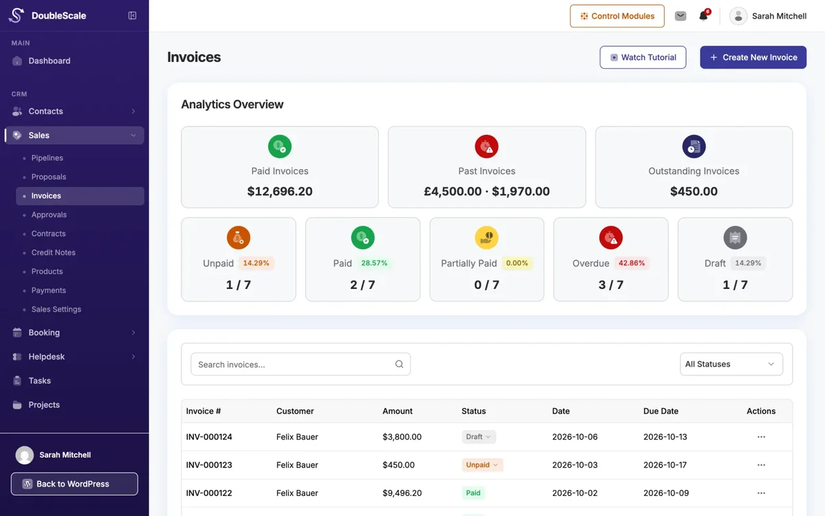
Task: Open the All Statuses filter dropdown
Action: [x=731, y=365]
